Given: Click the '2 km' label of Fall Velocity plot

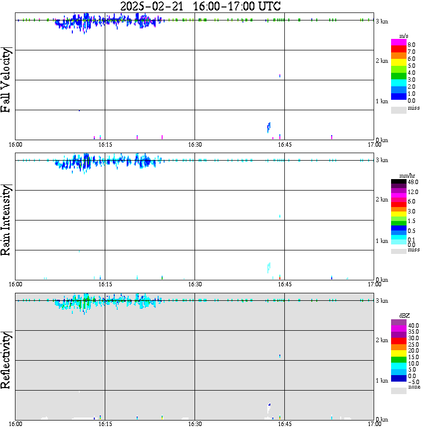Looking at the screenshot, I should [x=382, y=61].
